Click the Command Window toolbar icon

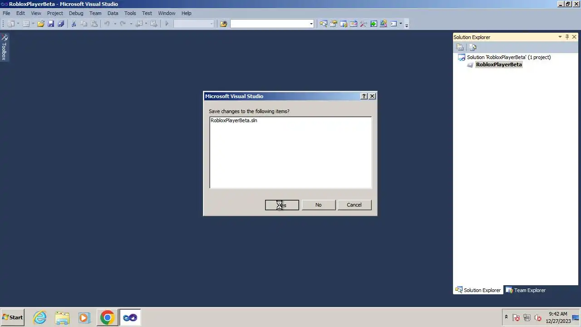coord(394,24)
